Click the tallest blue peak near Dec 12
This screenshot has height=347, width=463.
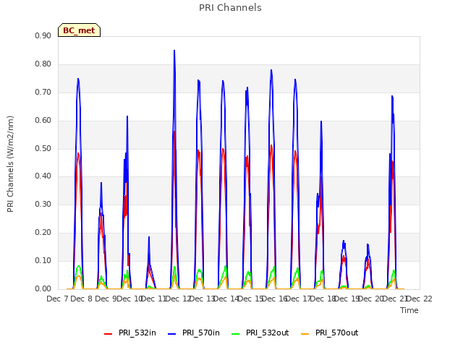tap(174, 51)
